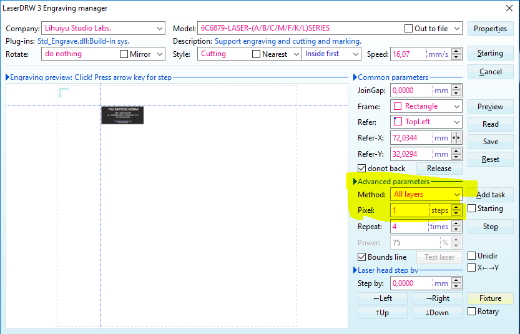
Task: Click the Std_Engrave.dll plug-in text
Action: click(x=83, y=41)
